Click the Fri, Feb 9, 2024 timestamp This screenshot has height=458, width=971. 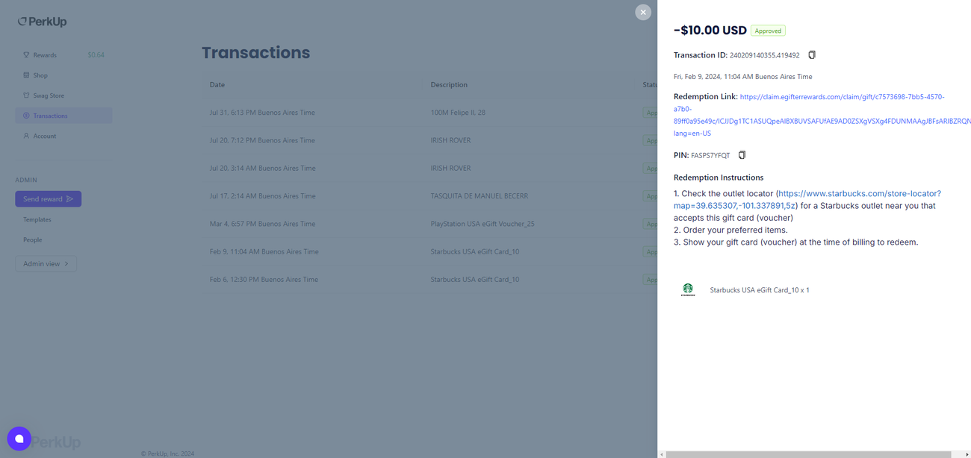[742, 76]
